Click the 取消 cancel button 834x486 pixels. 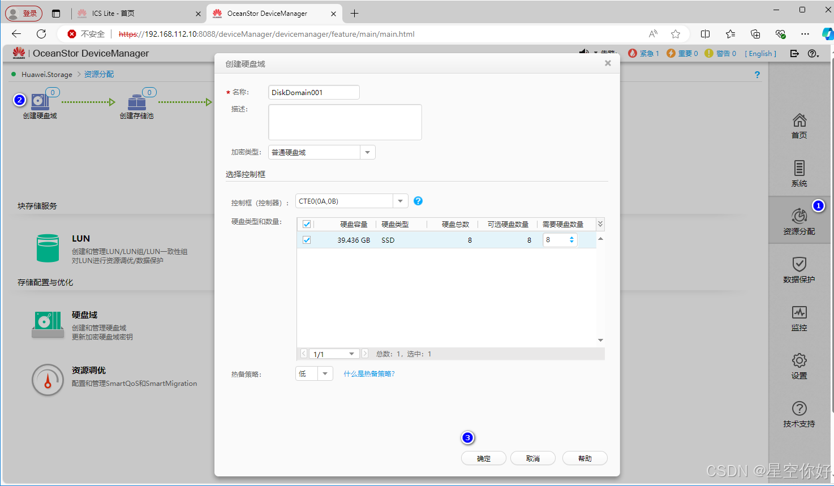533,458
